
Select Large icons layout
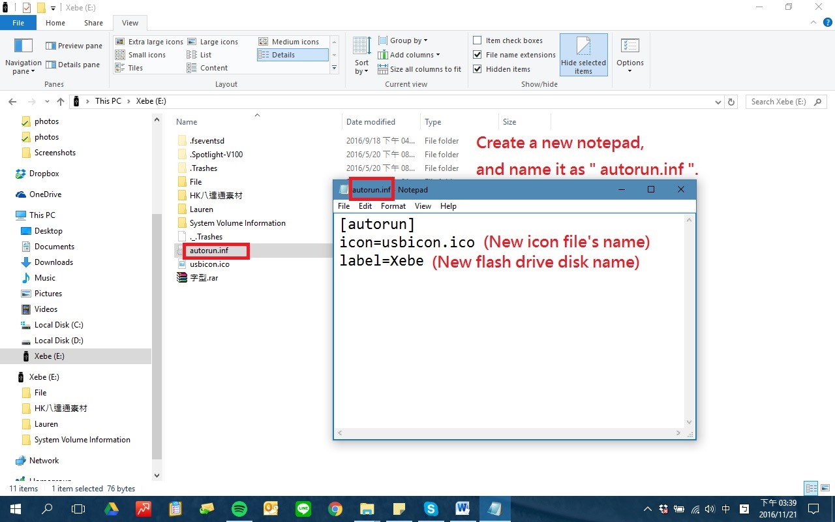click(213, 42)
